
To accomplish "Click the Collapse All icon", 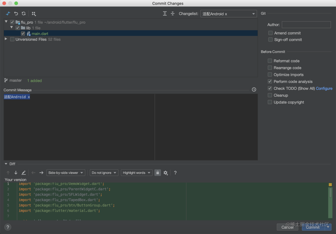I will tap(173, 14).
